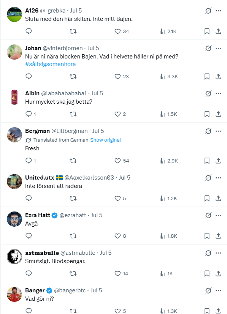Reply to A126's tweet
Screen dimensions: 227x314
coord(29,31)
